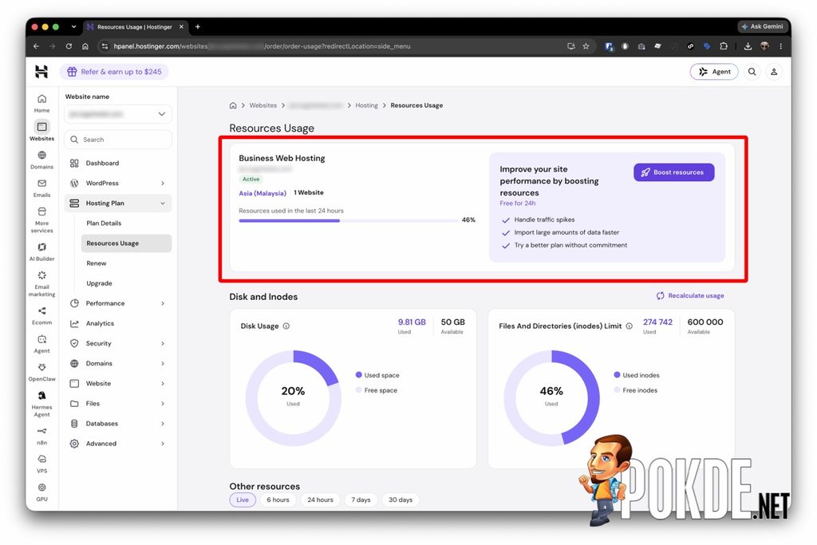Open n8n in the left rail

[x=41, y=436]
